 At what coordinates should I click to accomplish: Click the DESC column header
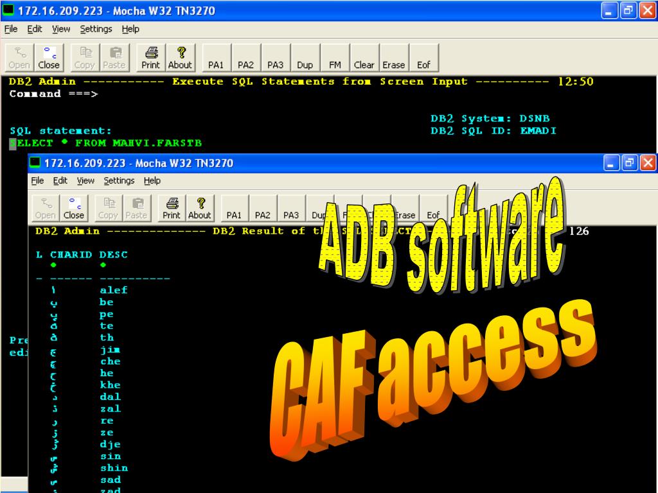point(113,255)
